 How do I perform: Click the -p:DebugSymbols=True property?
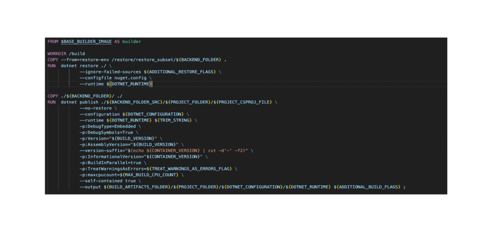(x=106, y=132)
